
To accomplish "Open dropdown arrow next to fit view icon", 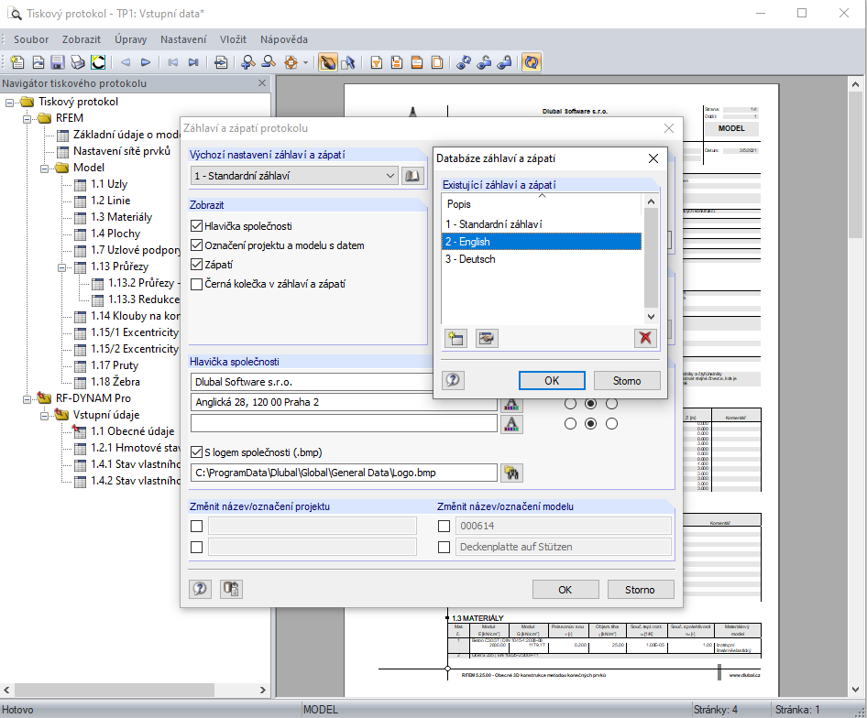I will click(305, 62).
